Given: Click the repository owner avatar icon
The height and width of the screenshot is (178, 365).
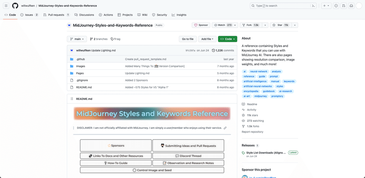Looking at the screenshot, I should coord(69,26).
